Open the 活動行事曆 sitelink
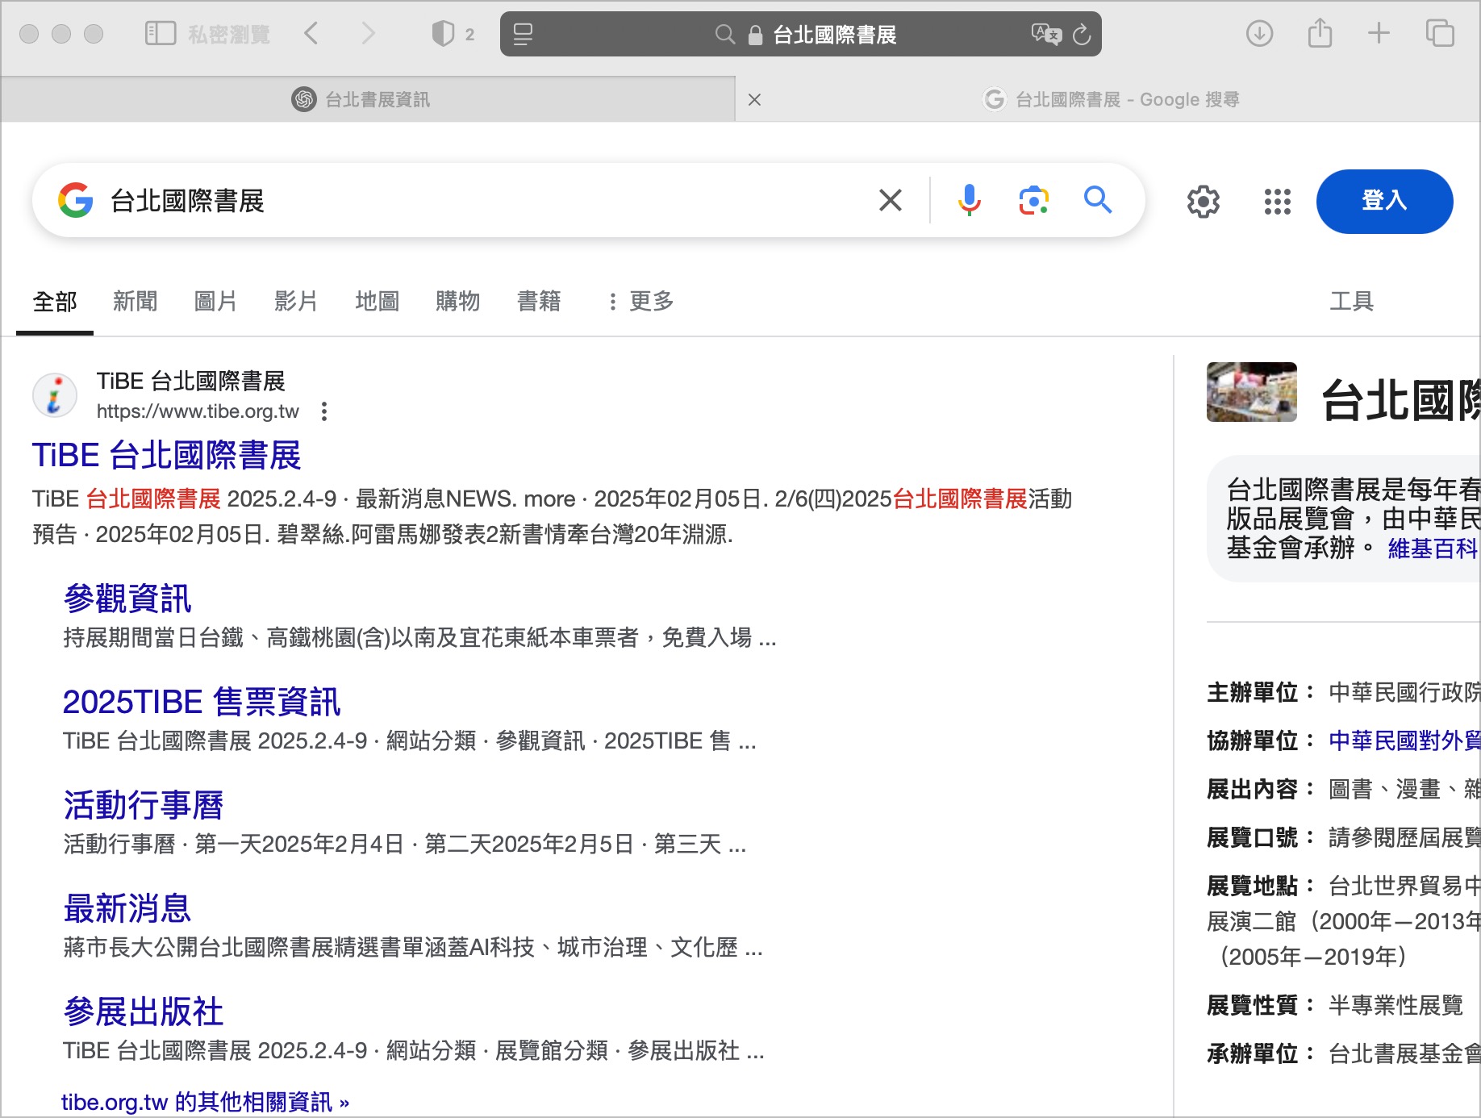 [144, 805]
